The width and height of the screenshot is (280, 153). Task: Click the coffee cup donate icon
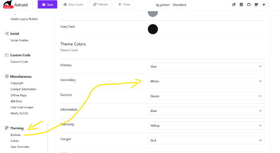257,5
